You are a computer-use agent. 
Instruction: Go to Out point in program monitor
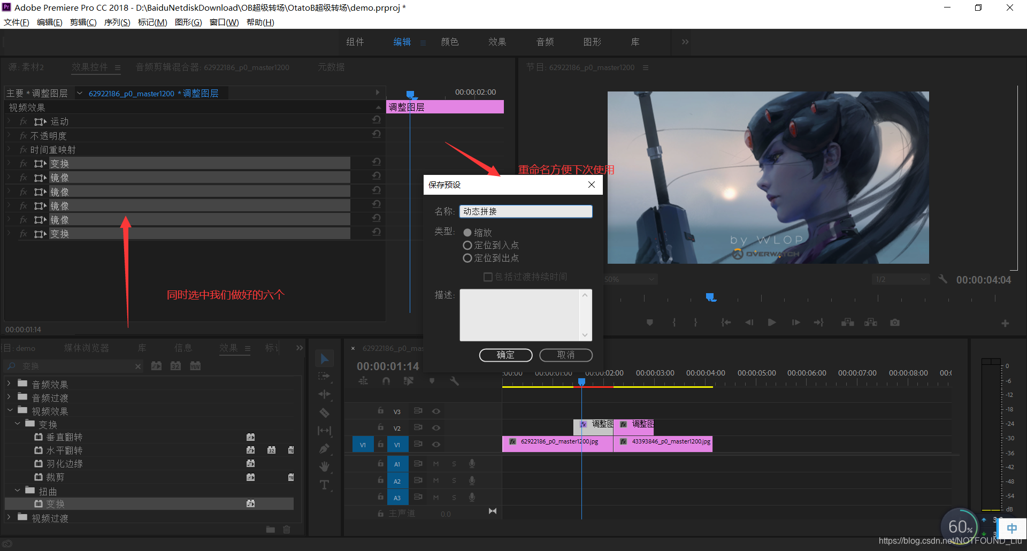pos(819,323)
